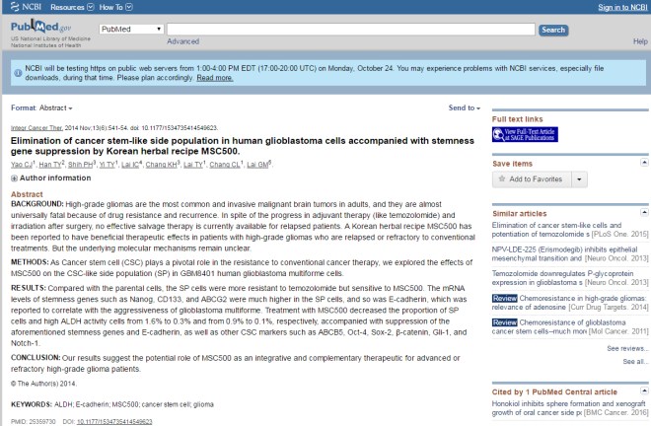651x426 pixels.
Task: Open author Chang KH link
Action: pos(161,165)
